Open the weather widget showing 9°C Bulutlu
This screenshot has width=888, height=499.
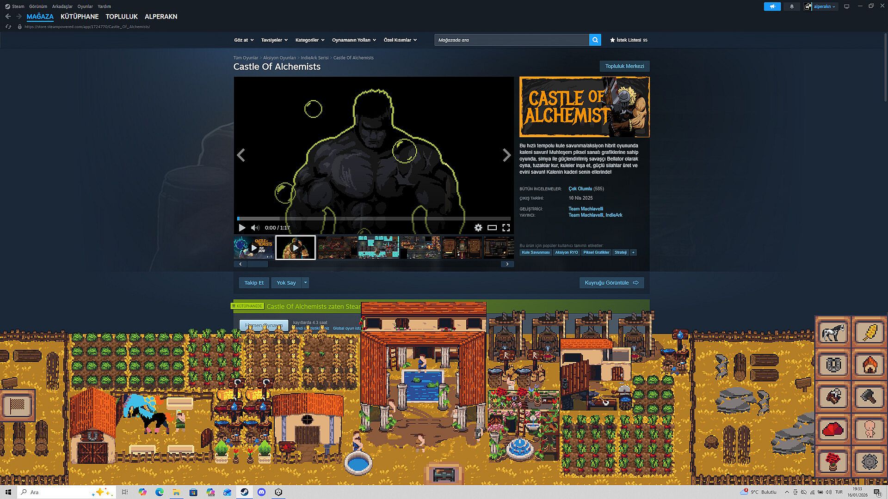pos(758,492)
